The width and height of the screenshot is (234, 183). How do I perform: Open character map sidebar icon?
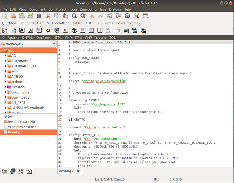click(x=21, y=171)
